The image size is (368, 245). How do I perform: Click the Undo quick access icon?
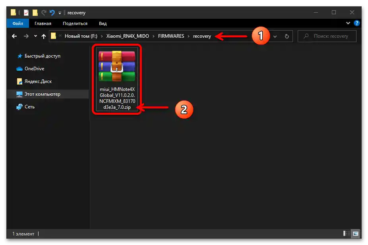coord(52,12)
